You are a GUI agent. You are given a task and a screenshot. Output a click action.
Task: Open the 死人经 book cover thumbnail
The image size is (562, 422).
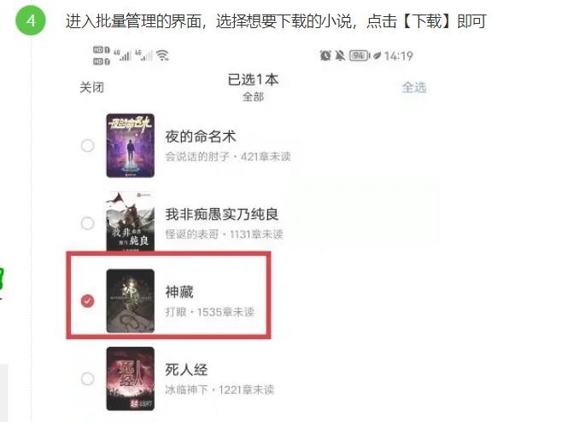tap(131, 379)
